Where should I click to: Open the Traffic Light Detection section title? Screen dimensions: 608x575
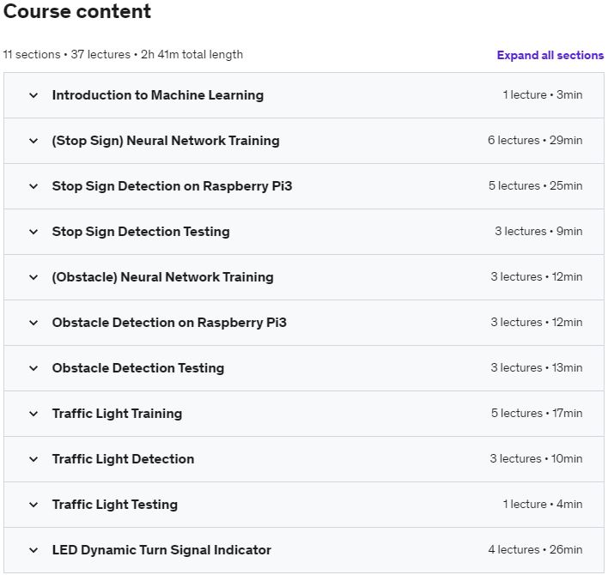coord(123,459)
